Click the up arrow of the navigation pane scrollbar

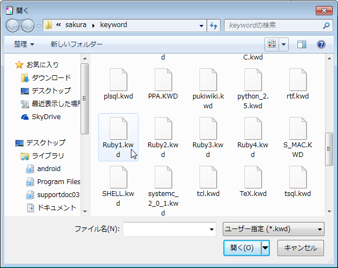pos(85,58)
